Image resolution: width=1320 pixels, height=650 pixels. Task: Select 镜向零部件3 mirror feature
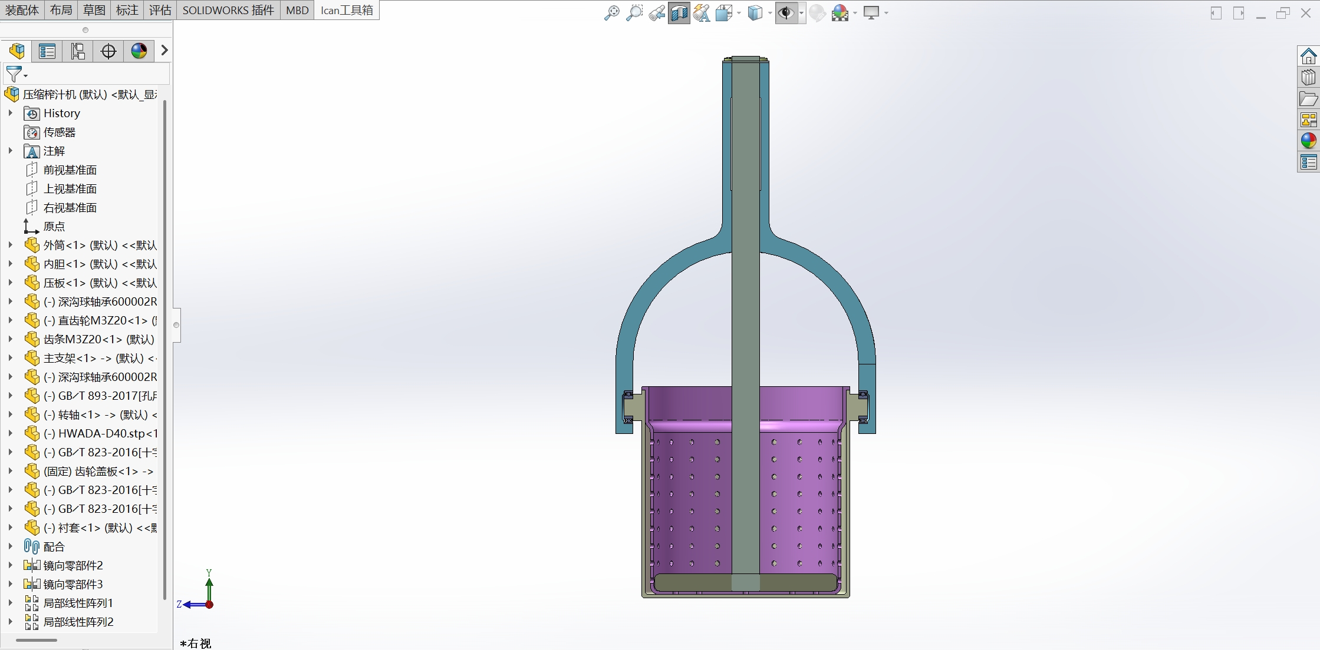[64, 584]
